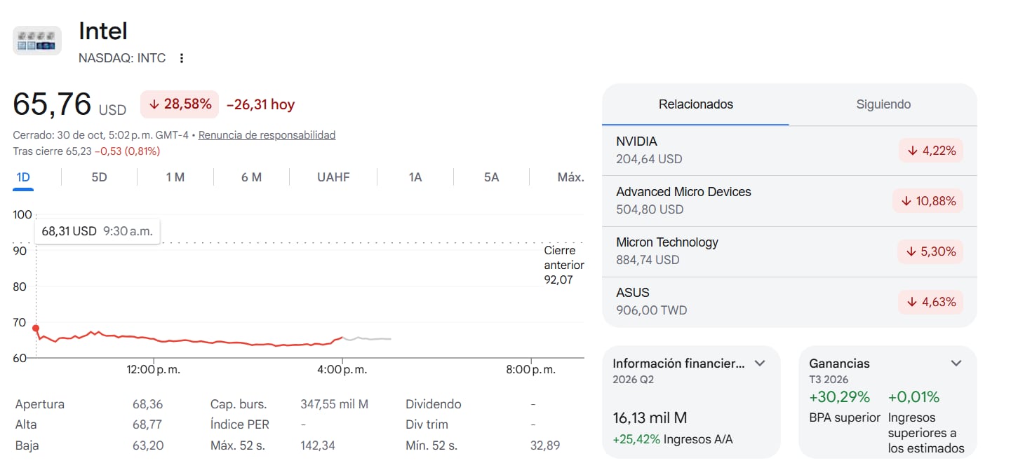Screen dimensions: 1018x470
Task: Click the +25,42% Ingresos A/A text
Action: coord(673,439)
